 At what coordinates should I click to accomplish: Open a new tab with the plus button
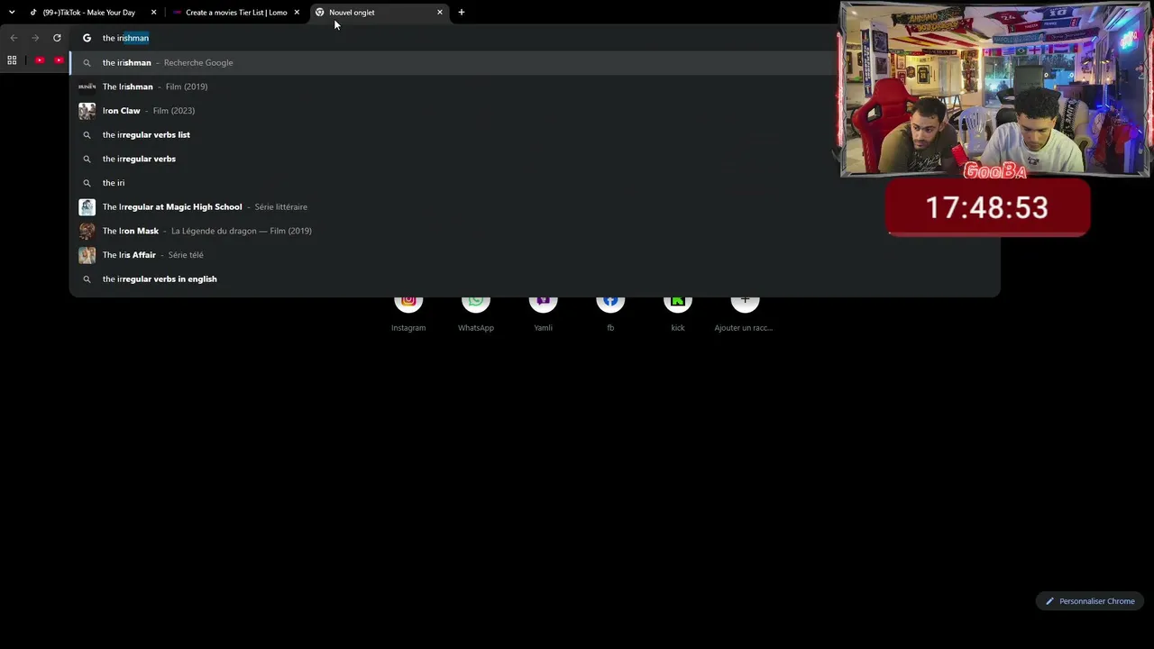coord(462,13)
